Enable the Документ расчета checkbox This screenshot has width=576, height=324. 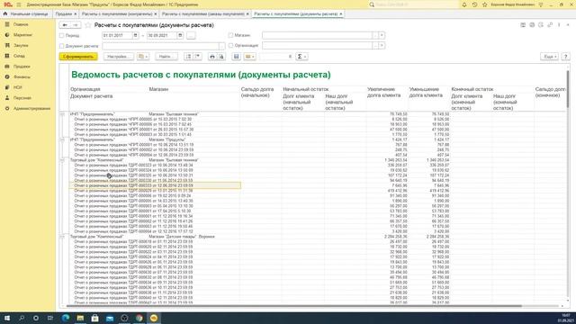tap(62, 46)
